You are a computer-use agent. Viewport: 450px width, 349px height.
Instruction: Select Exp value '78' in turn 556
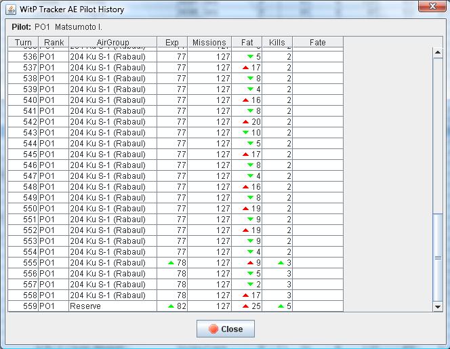click(x=182, y=273)
